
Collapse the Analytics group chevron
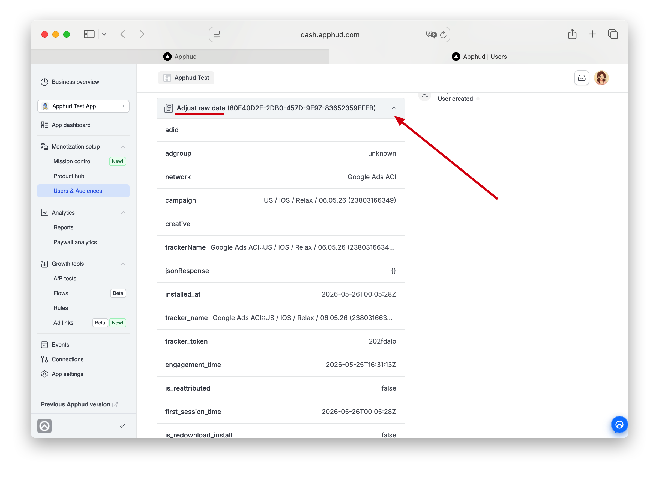pos(123,213)
